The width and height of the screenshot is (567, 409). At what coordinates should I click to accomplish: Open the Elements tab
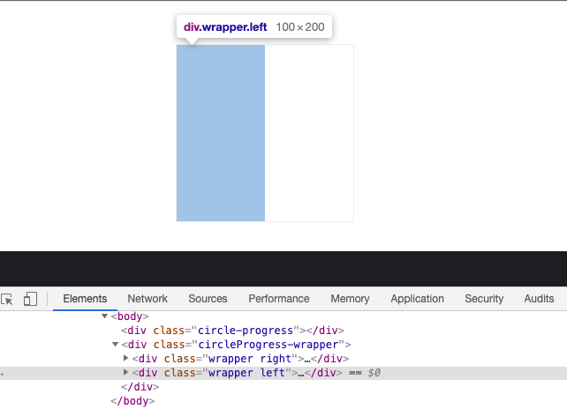(x=85, y=299)
